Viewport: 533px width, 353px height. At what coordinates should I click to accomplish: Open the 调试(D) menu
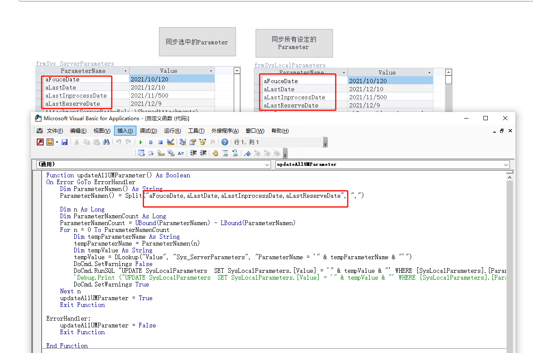[x=148, y=131]
